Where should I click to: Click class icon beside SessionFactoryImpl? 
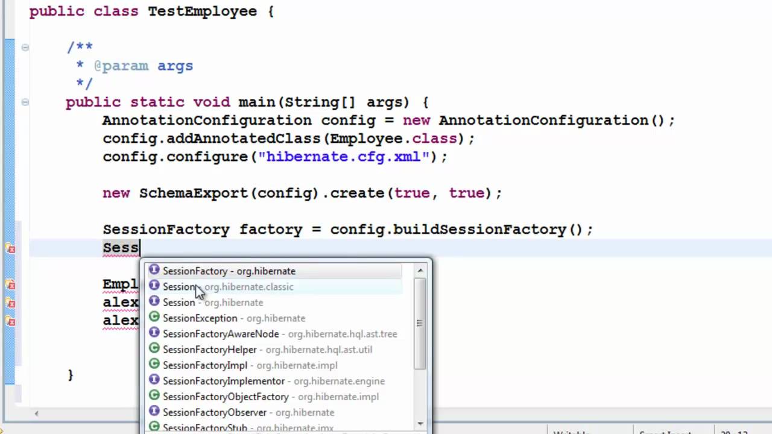154,364
